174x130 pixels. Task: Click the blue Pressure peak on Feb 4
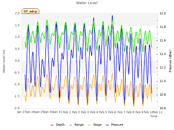click(94, 18)
